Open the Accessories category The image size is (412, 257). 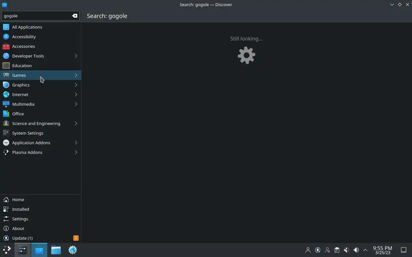pyautogui.click(x=41, y=46)
